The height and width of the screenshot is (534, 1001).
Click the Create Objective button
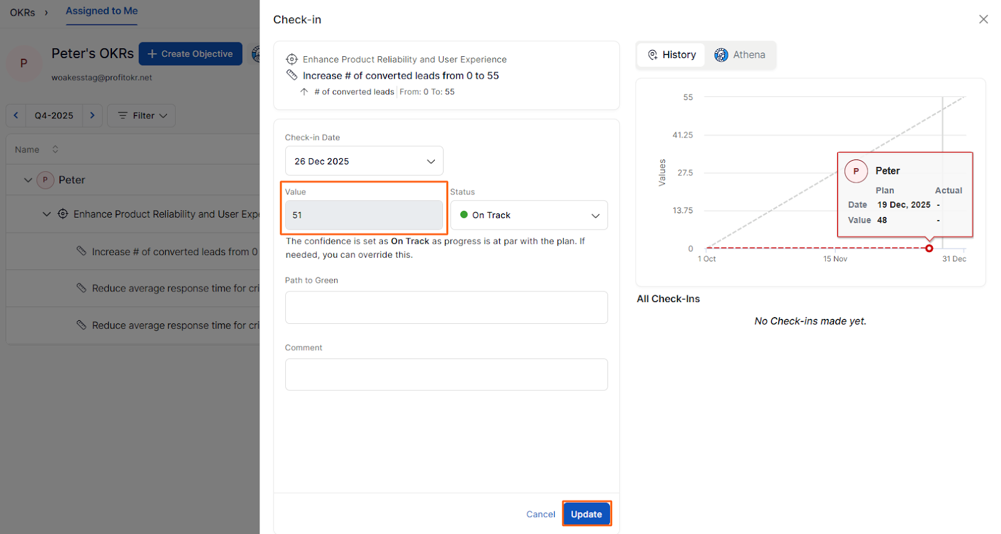pos(190,54)
